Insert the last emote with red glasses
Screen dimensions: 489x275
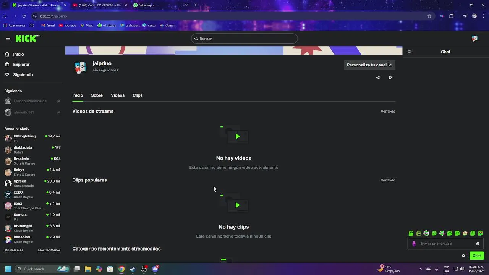(480, 233)
